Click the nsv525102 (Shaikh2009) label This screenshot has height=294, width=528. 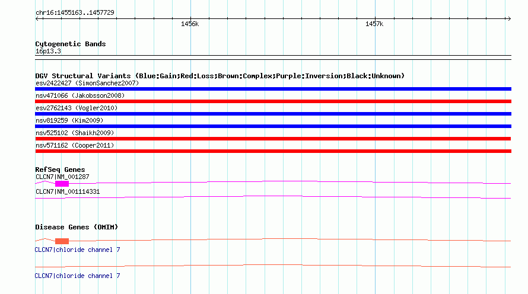point(75,133)
